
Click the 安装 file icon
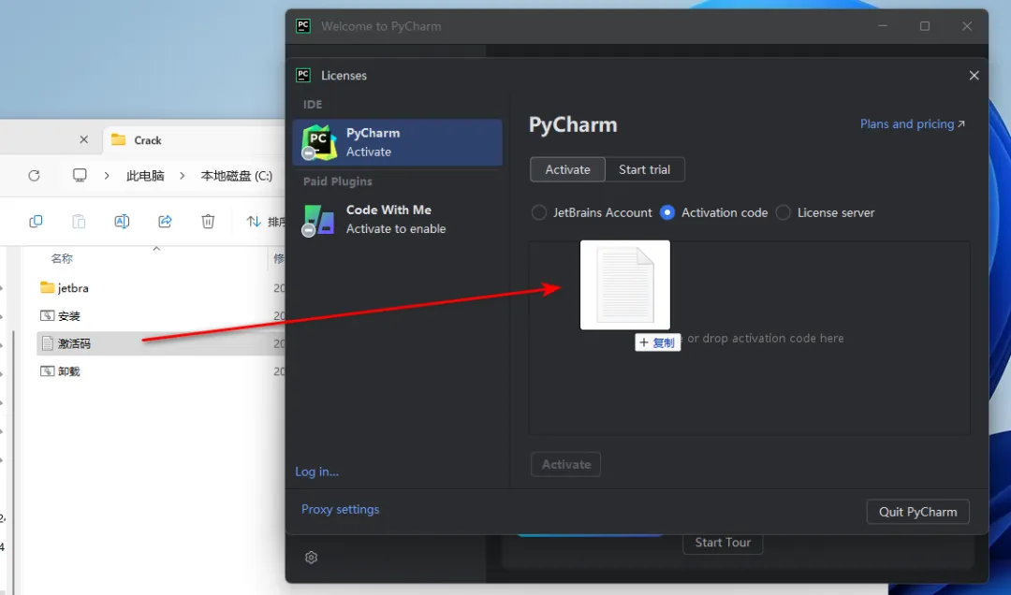tap(47, 316)
